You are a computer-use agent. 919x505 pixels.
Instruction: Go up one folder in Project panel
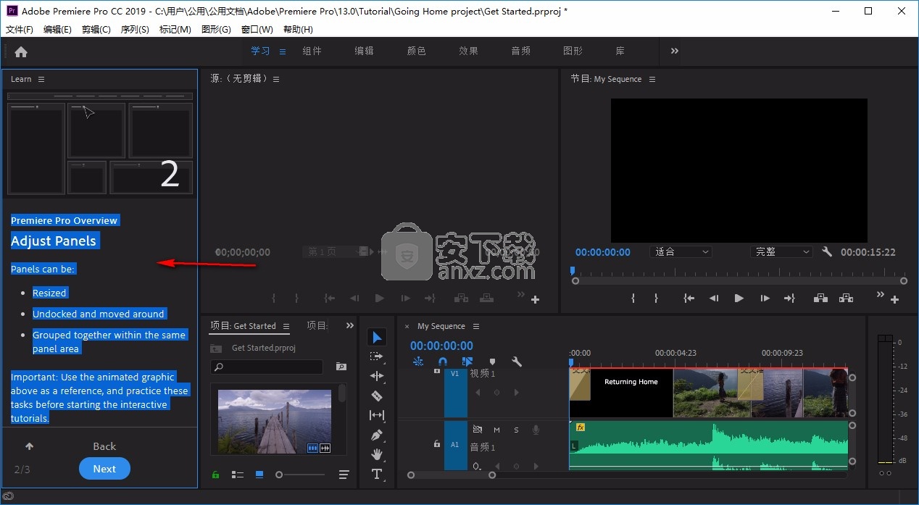pyautogui.click(x=216, y=348)
